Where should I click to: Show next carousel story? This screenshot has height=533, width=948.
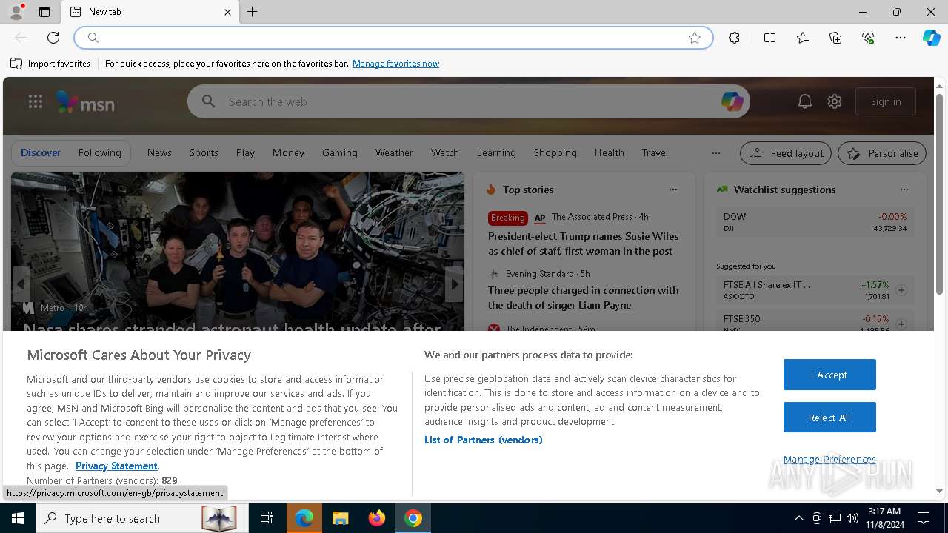454,284
